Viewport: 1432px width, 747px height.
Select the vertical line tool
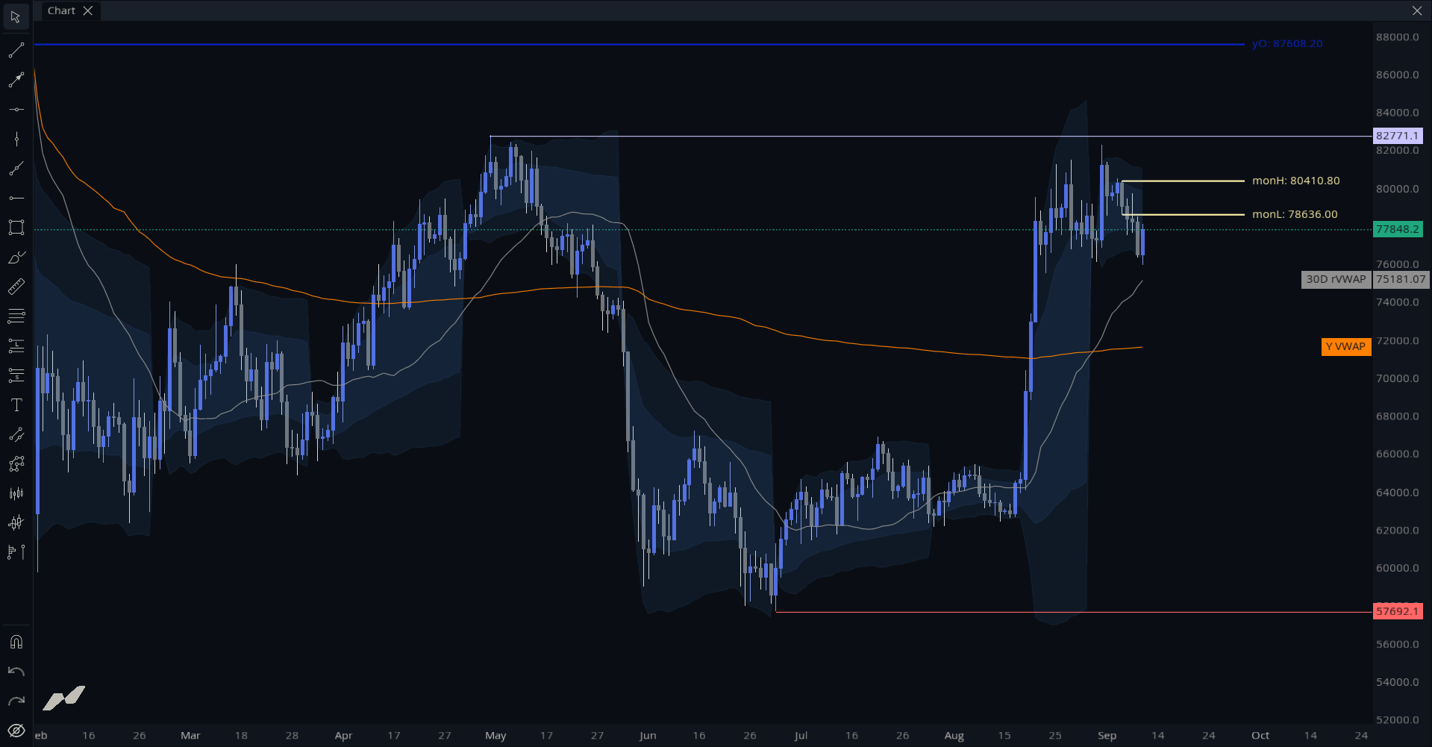(16, 139)
